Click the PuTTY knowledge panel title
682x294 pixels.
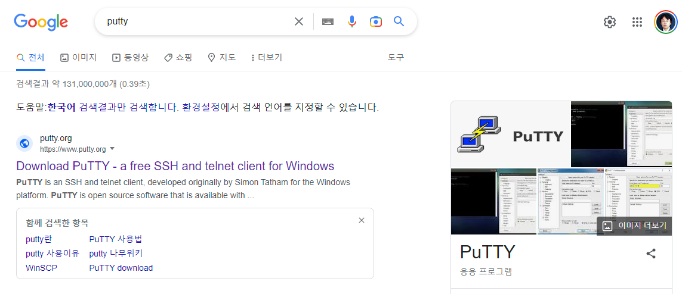click(487, 252)
